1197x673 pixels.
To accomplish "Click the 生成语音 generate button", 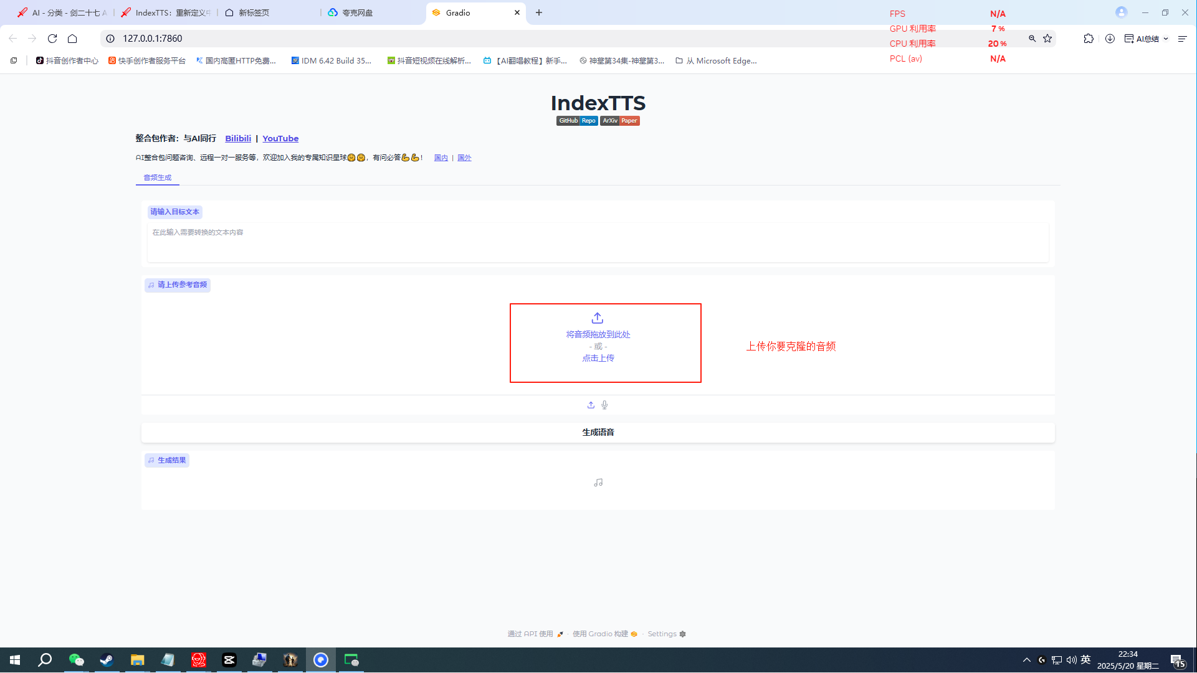I will click(x=598, y=432).
